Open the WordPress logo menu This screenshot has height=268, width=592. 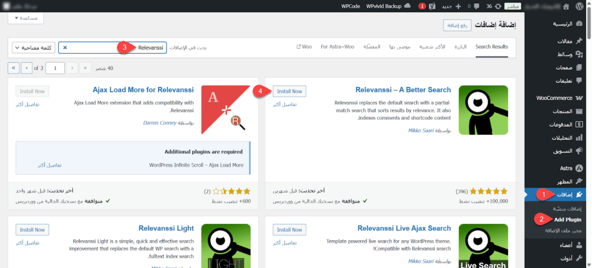(579, 6)
